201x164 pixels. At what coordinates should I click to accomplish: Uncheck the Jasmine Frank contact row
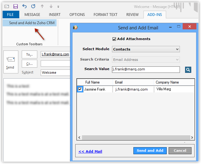click(x=80, y=89)
